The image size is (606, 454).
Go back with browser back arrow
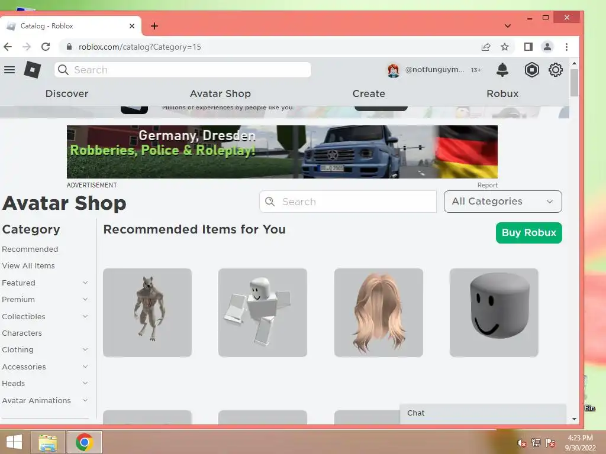[8, 47]
